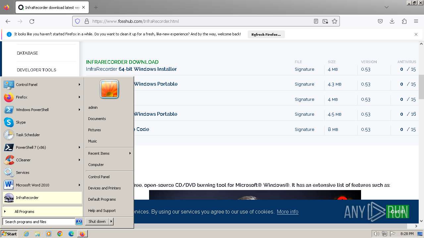Click Firefox taskbar button
Screen dimensions: 424x238
click(x=82, y=234)
